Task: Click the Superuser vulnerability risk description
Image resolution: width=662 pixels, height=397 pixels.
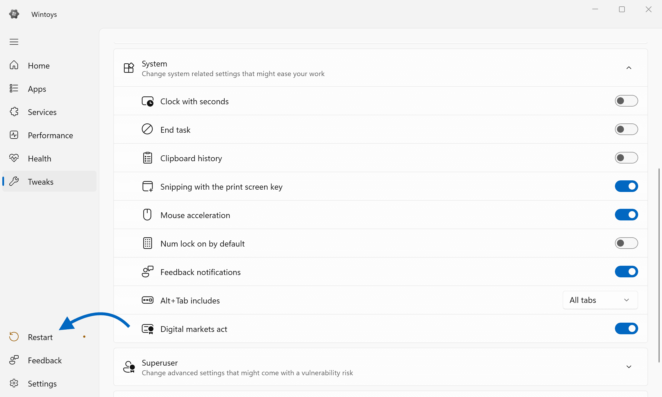Action: click(247, 373)
